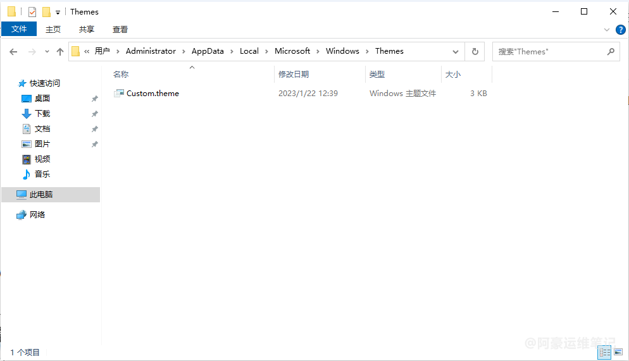Viewport: 629px width, 361px height.
Task: Sort by the 修改日期 column header
Action: pos(293,74)
